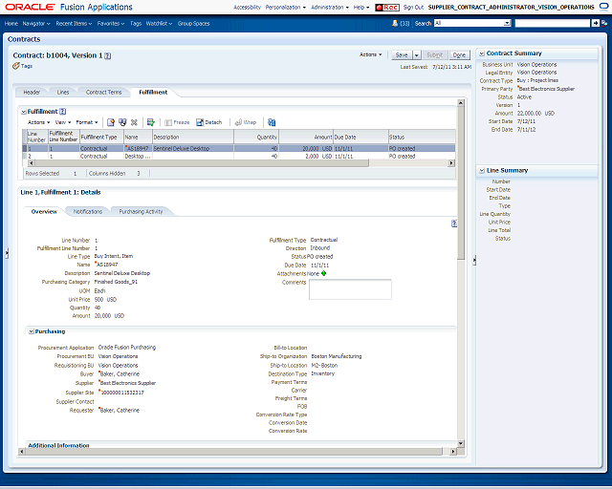Open the Favorites menu
The image size is (612, 489).
(111, 23)
